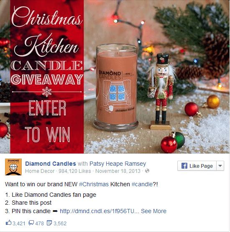Screen dimensions: 230x232
Task: Click the thumbs-up likes icon
Action: 8,223
